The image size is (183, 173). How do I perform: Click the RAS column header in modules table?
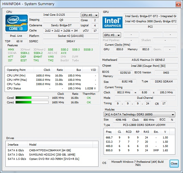[146, 132]
